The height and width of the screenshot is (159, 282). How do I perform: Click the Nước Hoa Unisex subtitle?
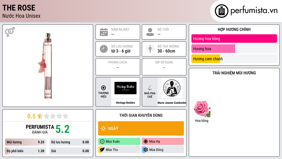coord(21,16)
